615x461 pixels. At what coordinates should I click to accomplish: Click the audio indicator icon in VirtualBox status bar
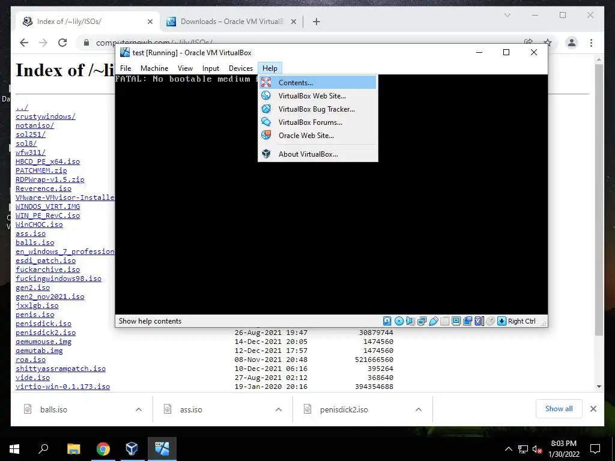tap(410, 321)
